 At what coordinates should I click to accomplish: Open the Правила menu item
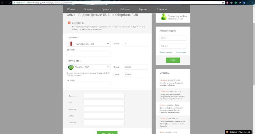(107, 9)
